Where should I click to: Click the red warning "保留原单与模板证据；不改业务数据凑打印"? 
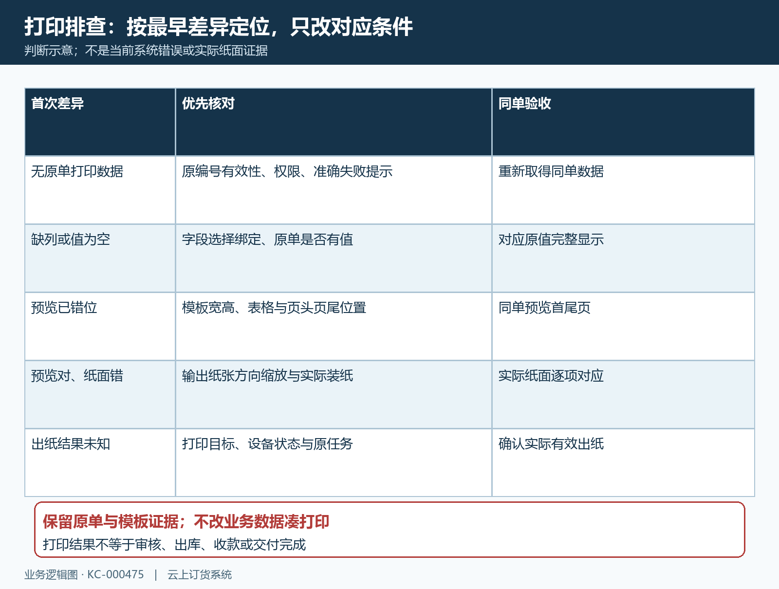186,522
